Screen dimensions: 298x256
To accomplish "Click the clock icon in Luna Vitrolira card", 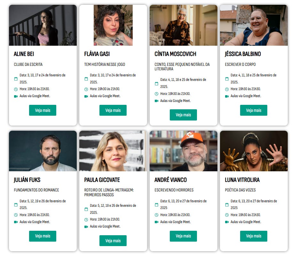I will [227, 215].
